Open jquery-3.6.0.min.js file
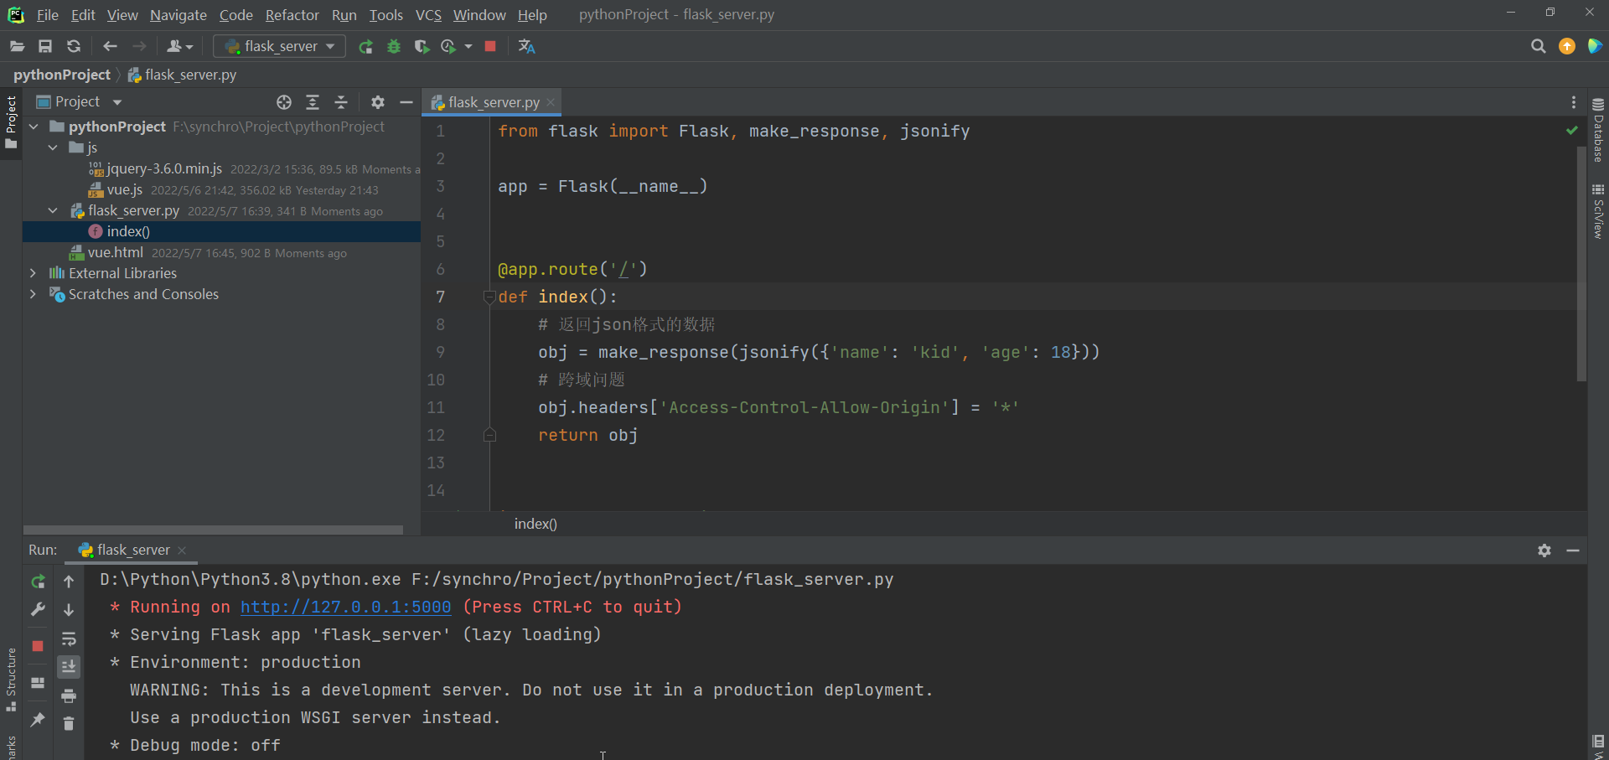This screenshot has height=760, width=1609. 164,168
